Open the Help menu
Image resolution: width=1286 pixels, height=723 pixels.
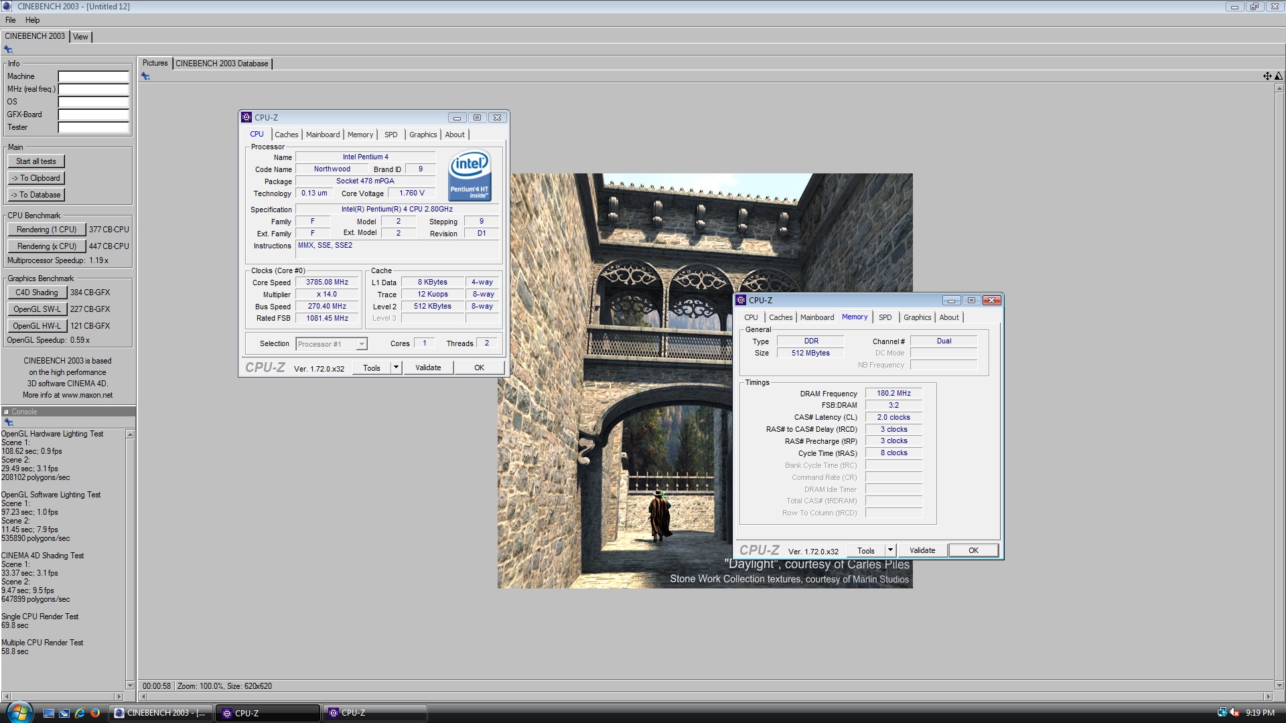pyautogui.click(x=32, y=20)
